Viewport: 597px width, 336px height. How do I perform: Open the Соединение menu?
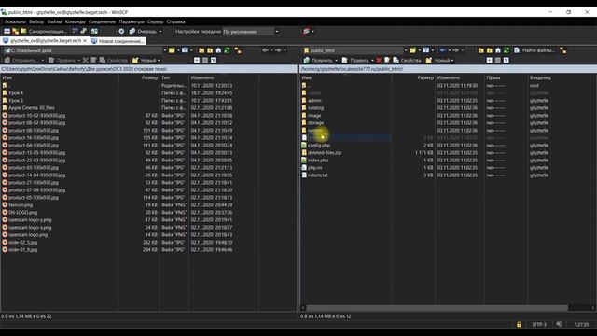click(102, 21)
